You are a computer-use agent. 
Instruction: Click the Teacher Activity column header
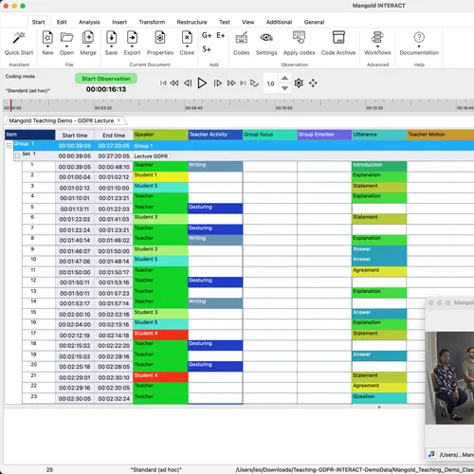click(x=215, y=135)
